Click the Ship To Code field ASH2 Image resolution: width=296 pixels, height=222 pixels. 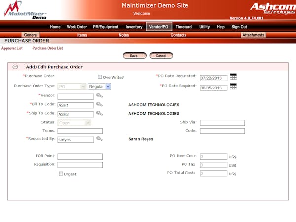tap(75, 114)
